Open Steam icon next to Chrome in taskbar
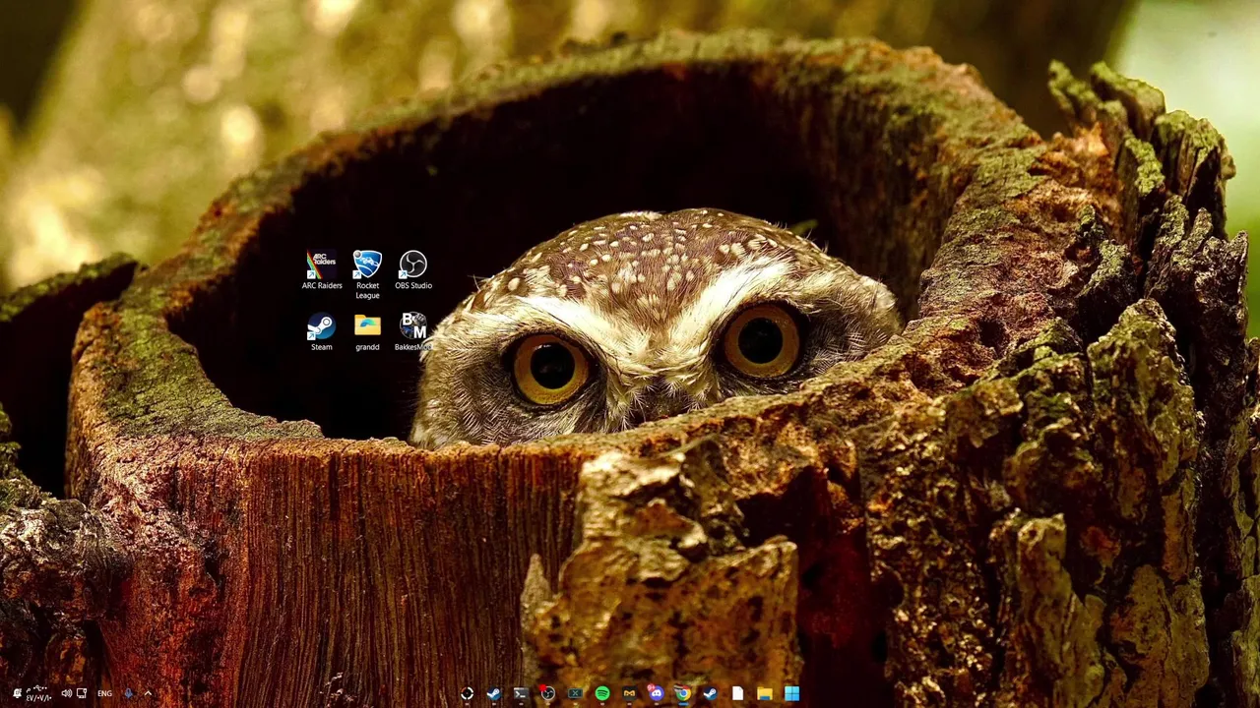Viewport: 1260px width, 708px height. pos(710,693)
